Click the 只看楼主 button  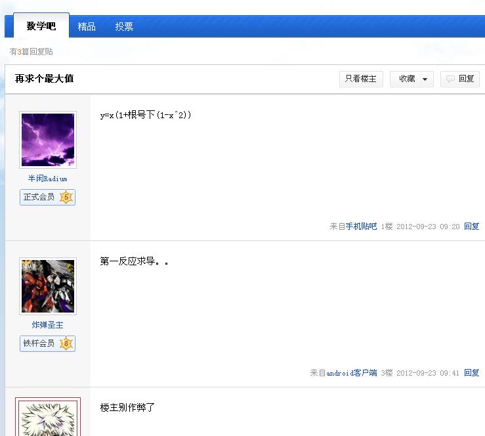(x=361, y=79)
